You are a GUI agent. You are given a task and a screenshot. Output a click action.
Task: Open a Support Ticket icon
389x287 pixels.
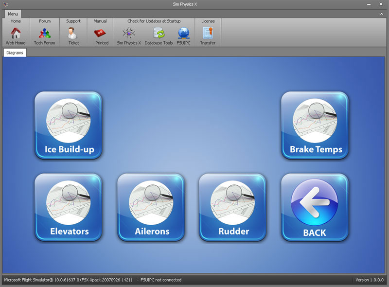point(72,33)
